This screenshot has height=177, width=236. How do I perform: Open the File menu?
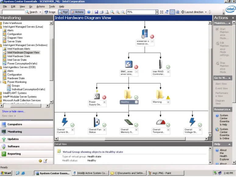(5, 6)
